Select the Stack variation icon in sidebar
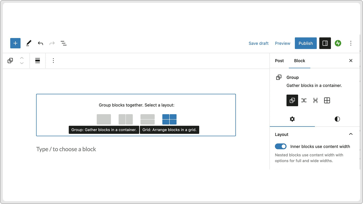The height and width of the screenshot is (204, 363). (315, 101)
